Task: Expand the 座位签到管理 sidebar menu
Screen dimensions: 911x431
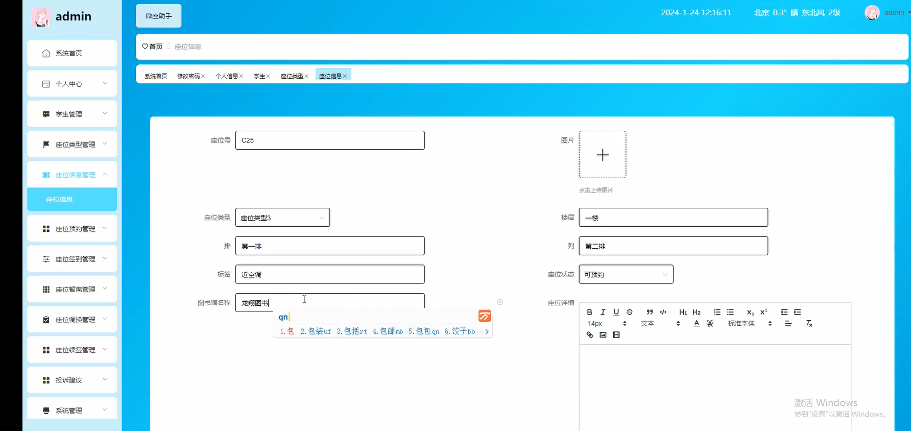Action: [72, 259]
